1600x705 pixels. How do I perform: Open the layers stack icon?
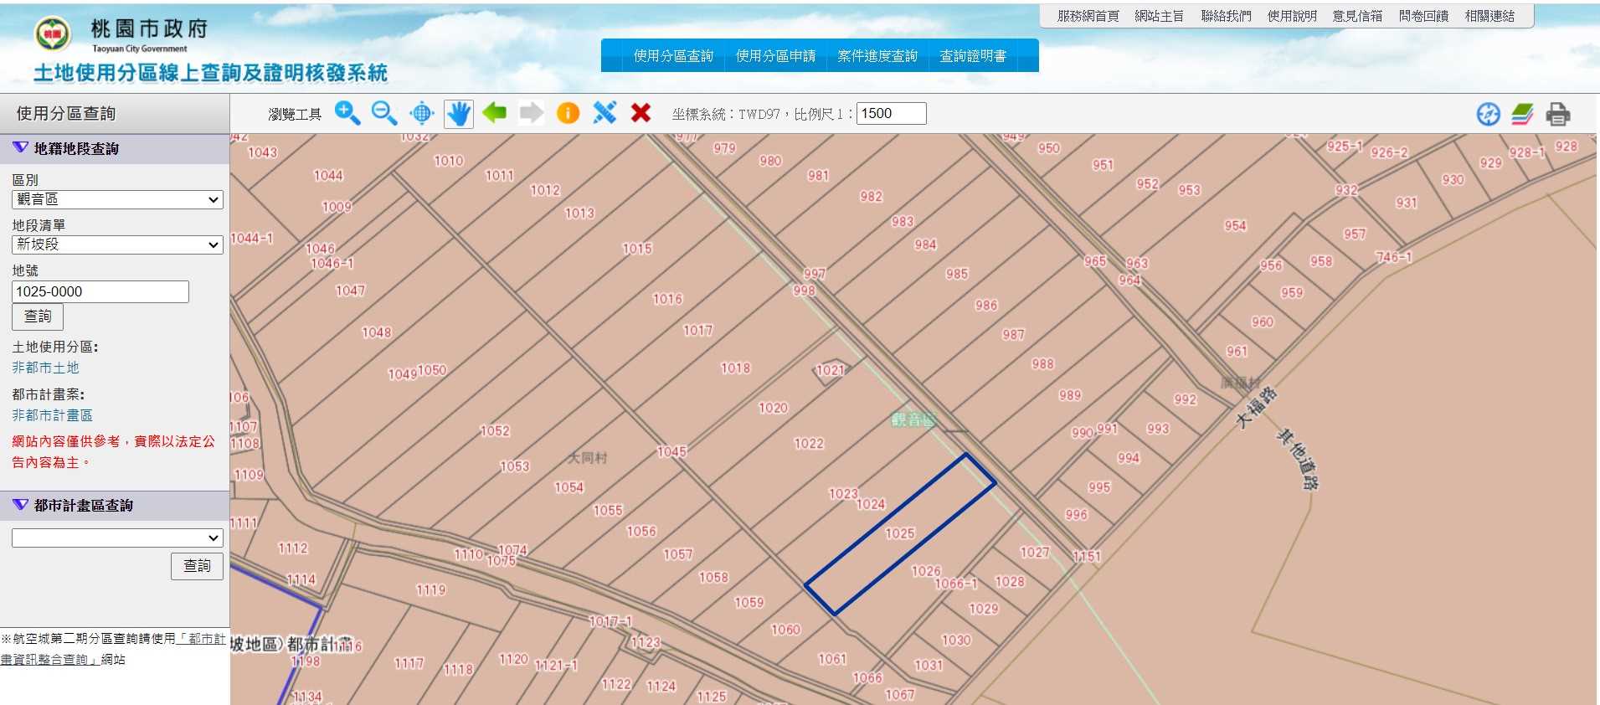coord(1522,114)
